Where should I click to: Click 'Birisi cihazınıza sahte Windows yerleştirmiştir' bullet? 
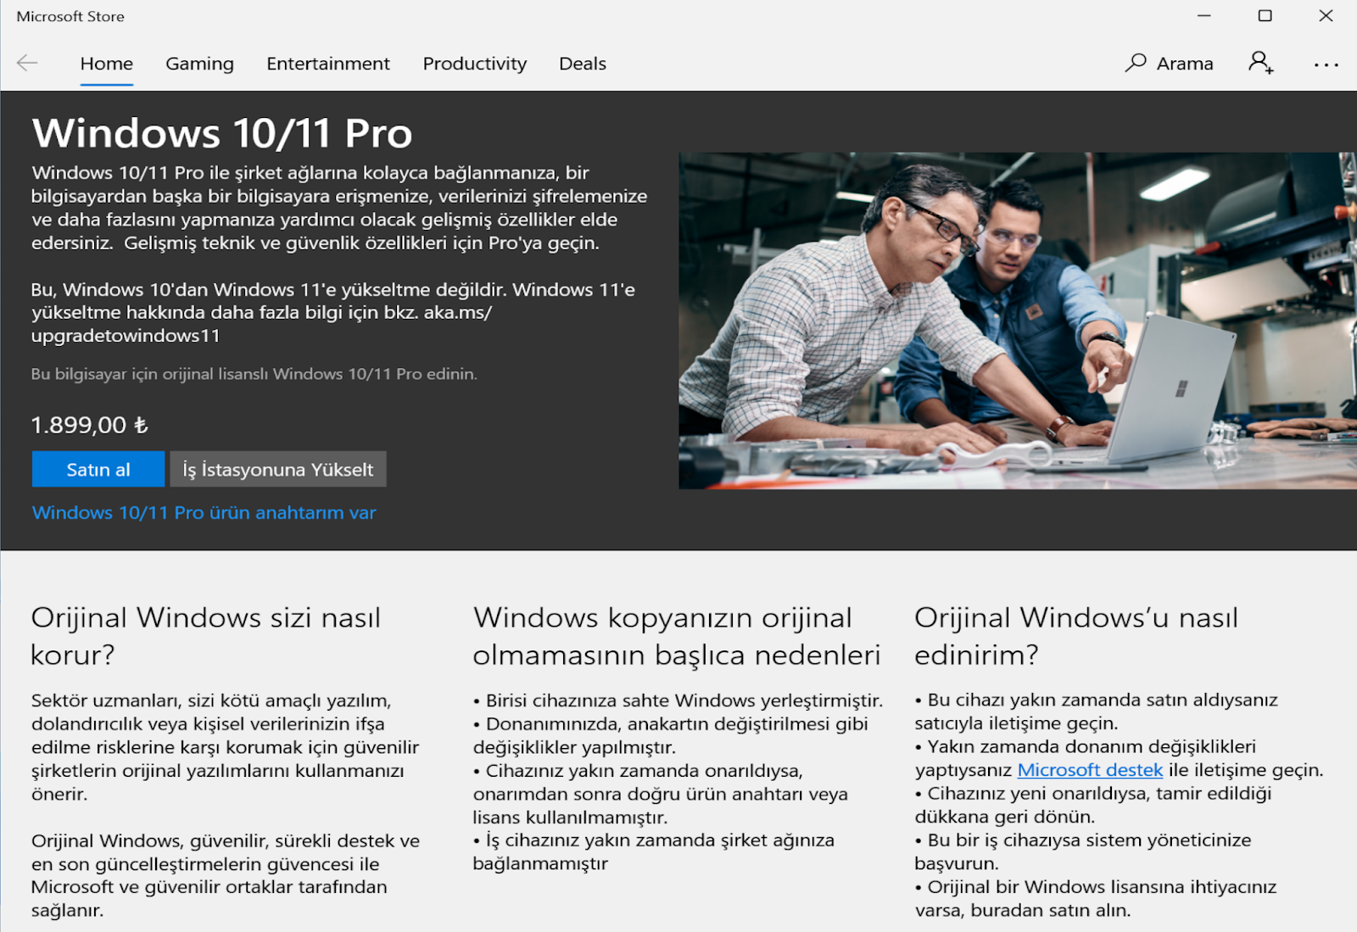(x=678, y=700)
